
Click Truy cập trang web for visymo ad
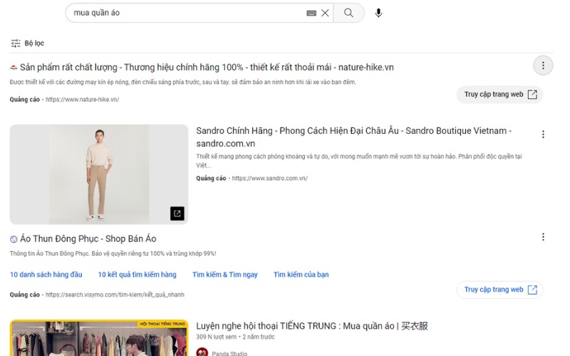pos(500,290)
